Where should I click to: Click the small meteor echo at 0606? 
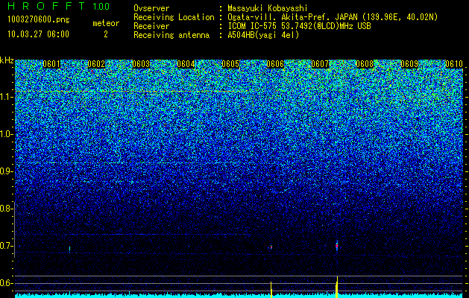pyautogui.click(x=271, y=247)
